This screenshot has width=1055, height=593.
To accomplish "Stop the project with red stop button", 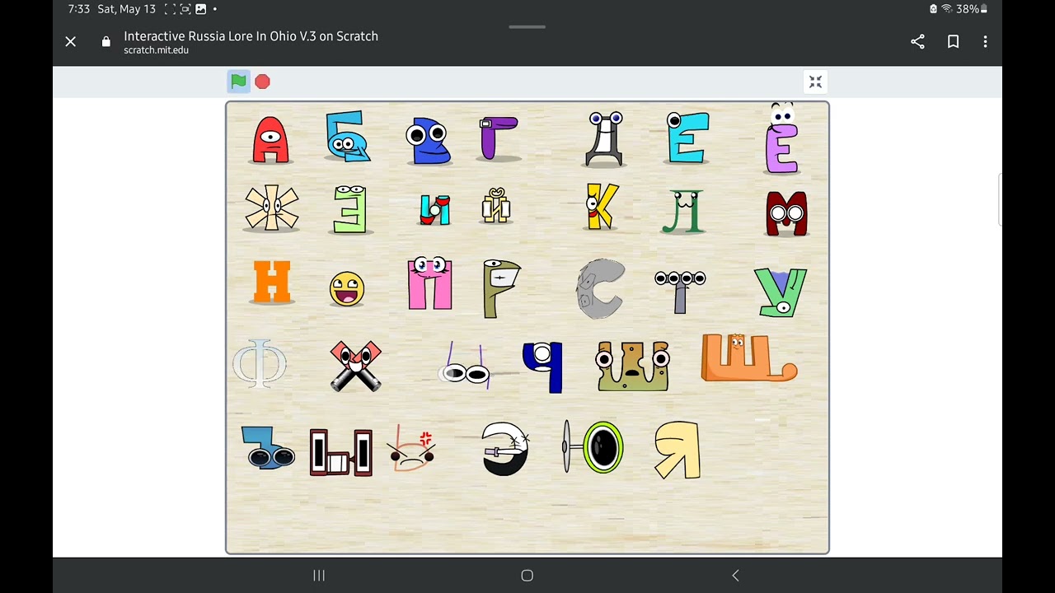I will tap(262, 82).
